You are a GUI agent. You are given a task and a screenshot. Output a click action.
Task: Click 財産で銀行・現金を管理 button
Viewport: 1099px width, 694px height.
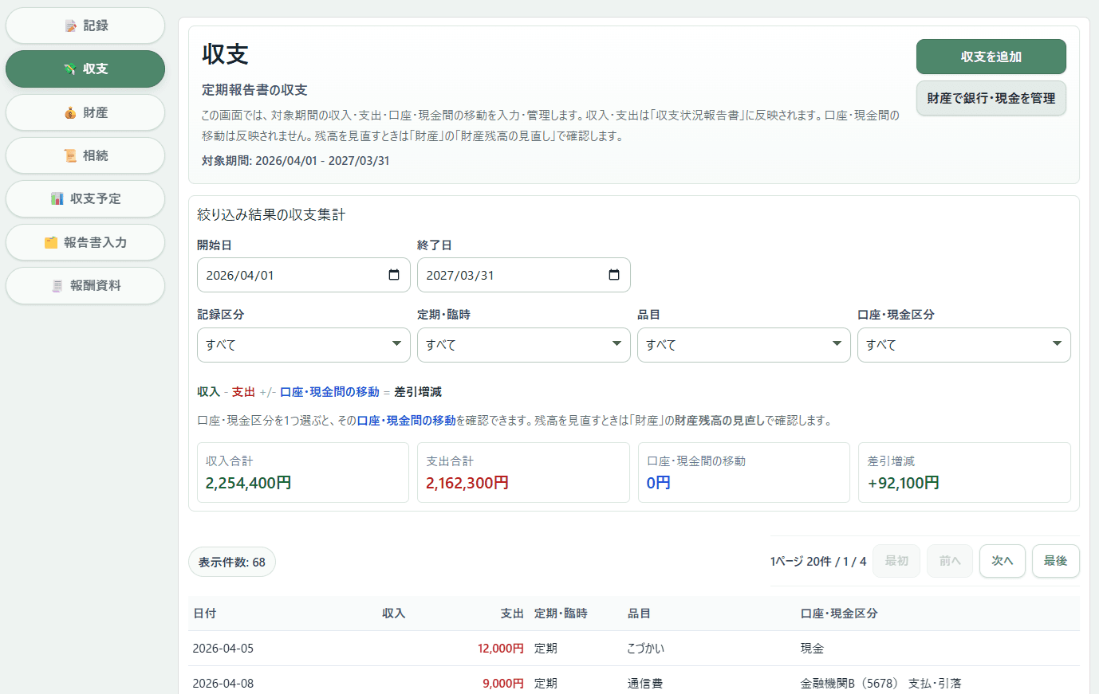point(991,98)
